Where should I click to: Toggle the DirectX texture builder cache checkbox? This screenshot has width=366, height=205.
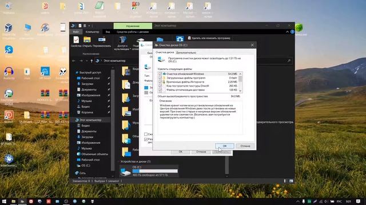click(160, 86)
